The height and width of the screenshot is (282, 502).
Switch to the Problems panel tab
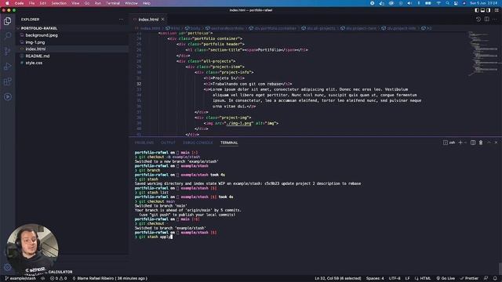pos(144,143)
